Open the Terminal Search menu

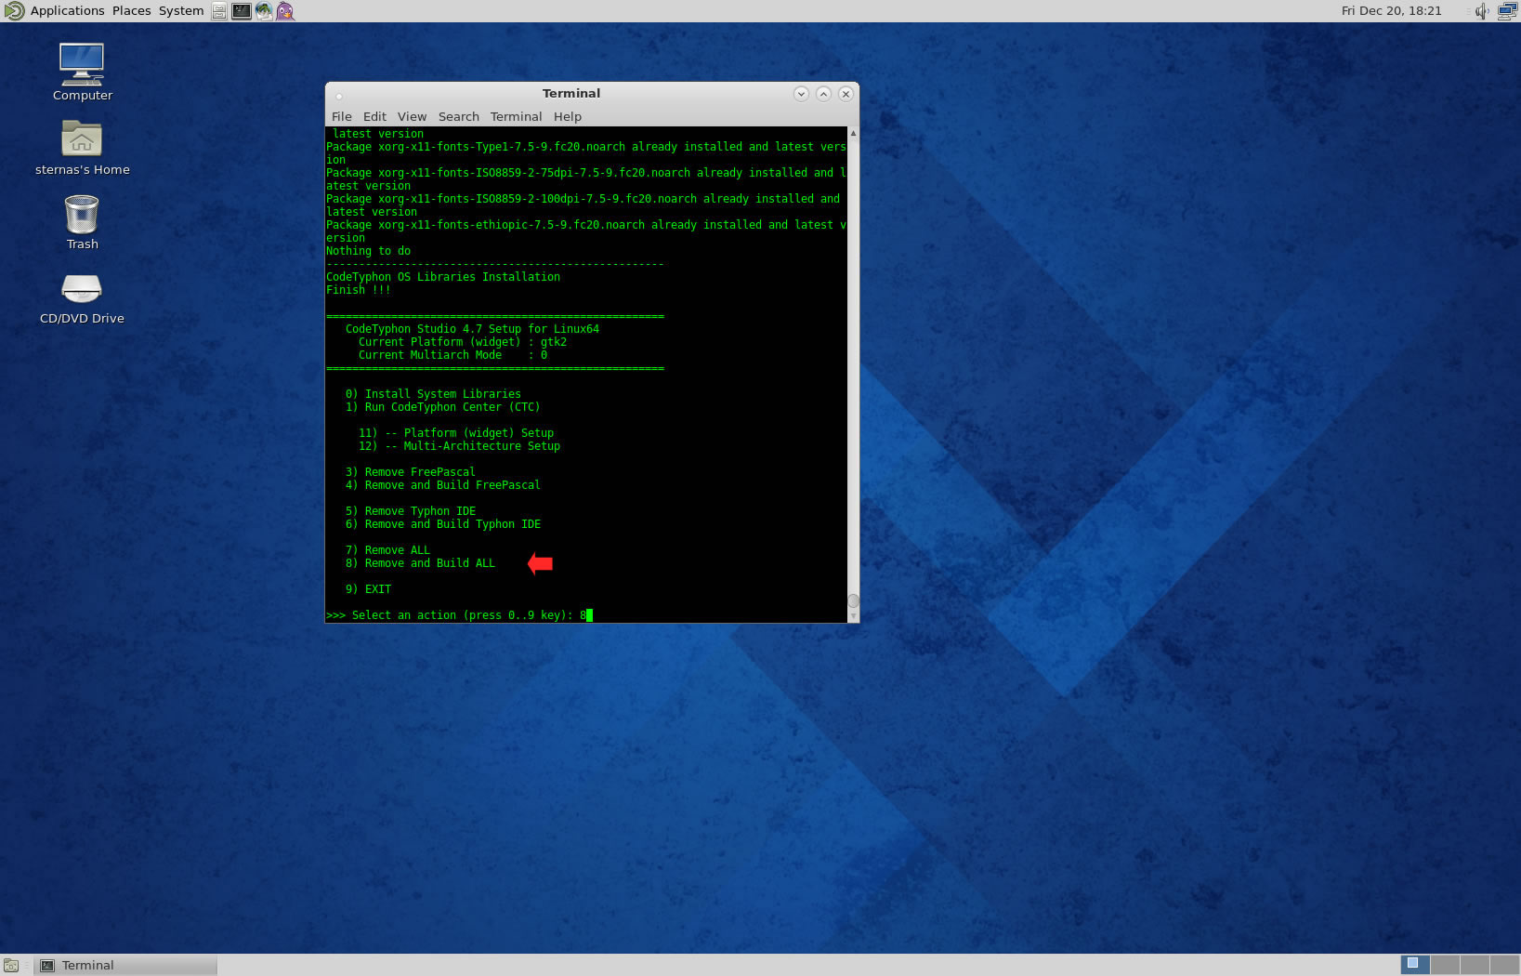click(459, 116)
